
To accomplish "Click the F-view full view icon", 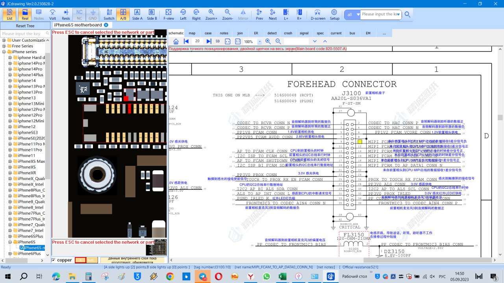I will pyautogui.click(x=169, y=15).
